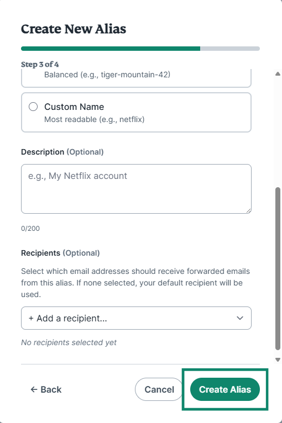
Task: Click the resize grip at the Description box corner
Action: coord(249,211)
